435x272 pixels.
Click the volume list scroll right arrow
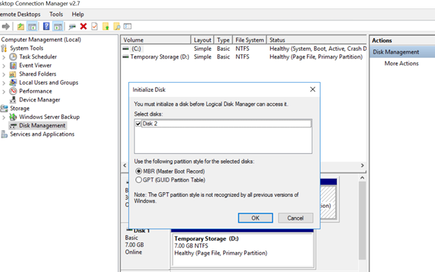[x=362, y=165]
